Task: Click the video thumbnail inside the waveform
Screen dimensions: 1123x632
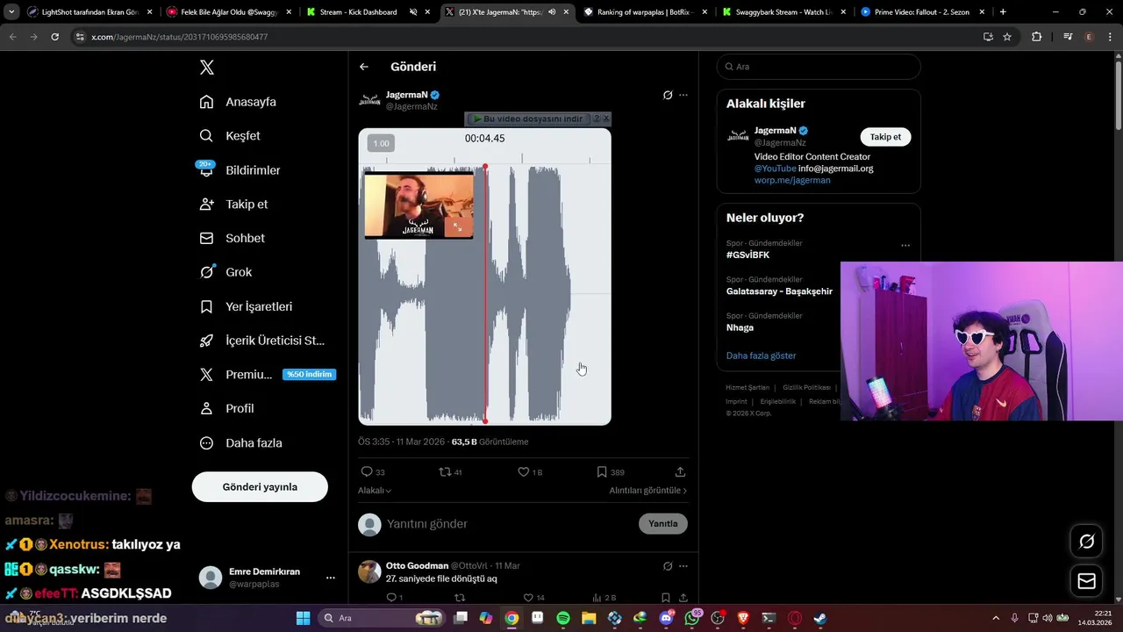Action: click(x=418, y=205)
